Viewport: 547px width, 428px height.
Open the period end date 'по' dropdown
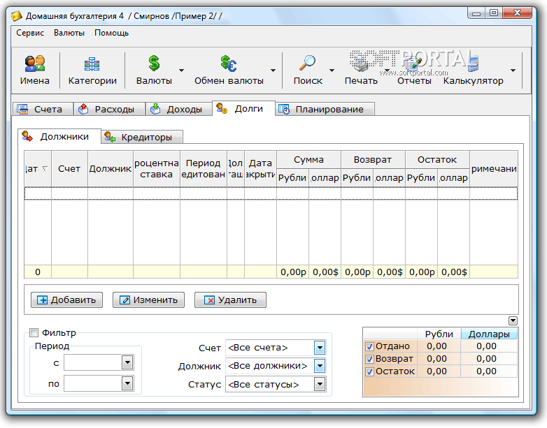[128, 384]
